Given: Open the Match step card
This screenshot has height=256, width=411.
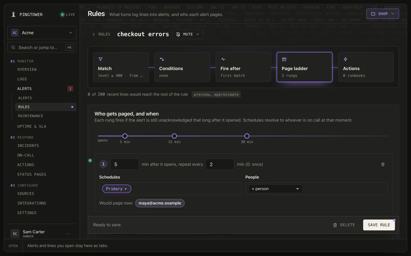Looking at the screenshot, I should [x=121, y=67].
